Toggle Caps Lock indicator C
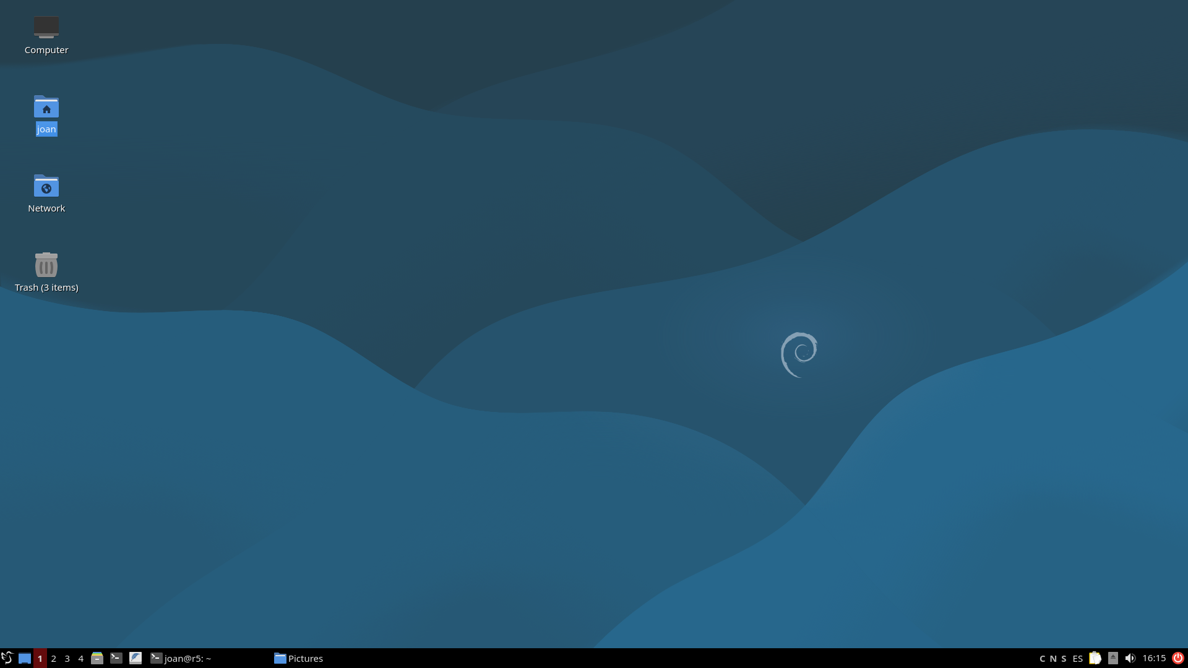 (1043, 658)
